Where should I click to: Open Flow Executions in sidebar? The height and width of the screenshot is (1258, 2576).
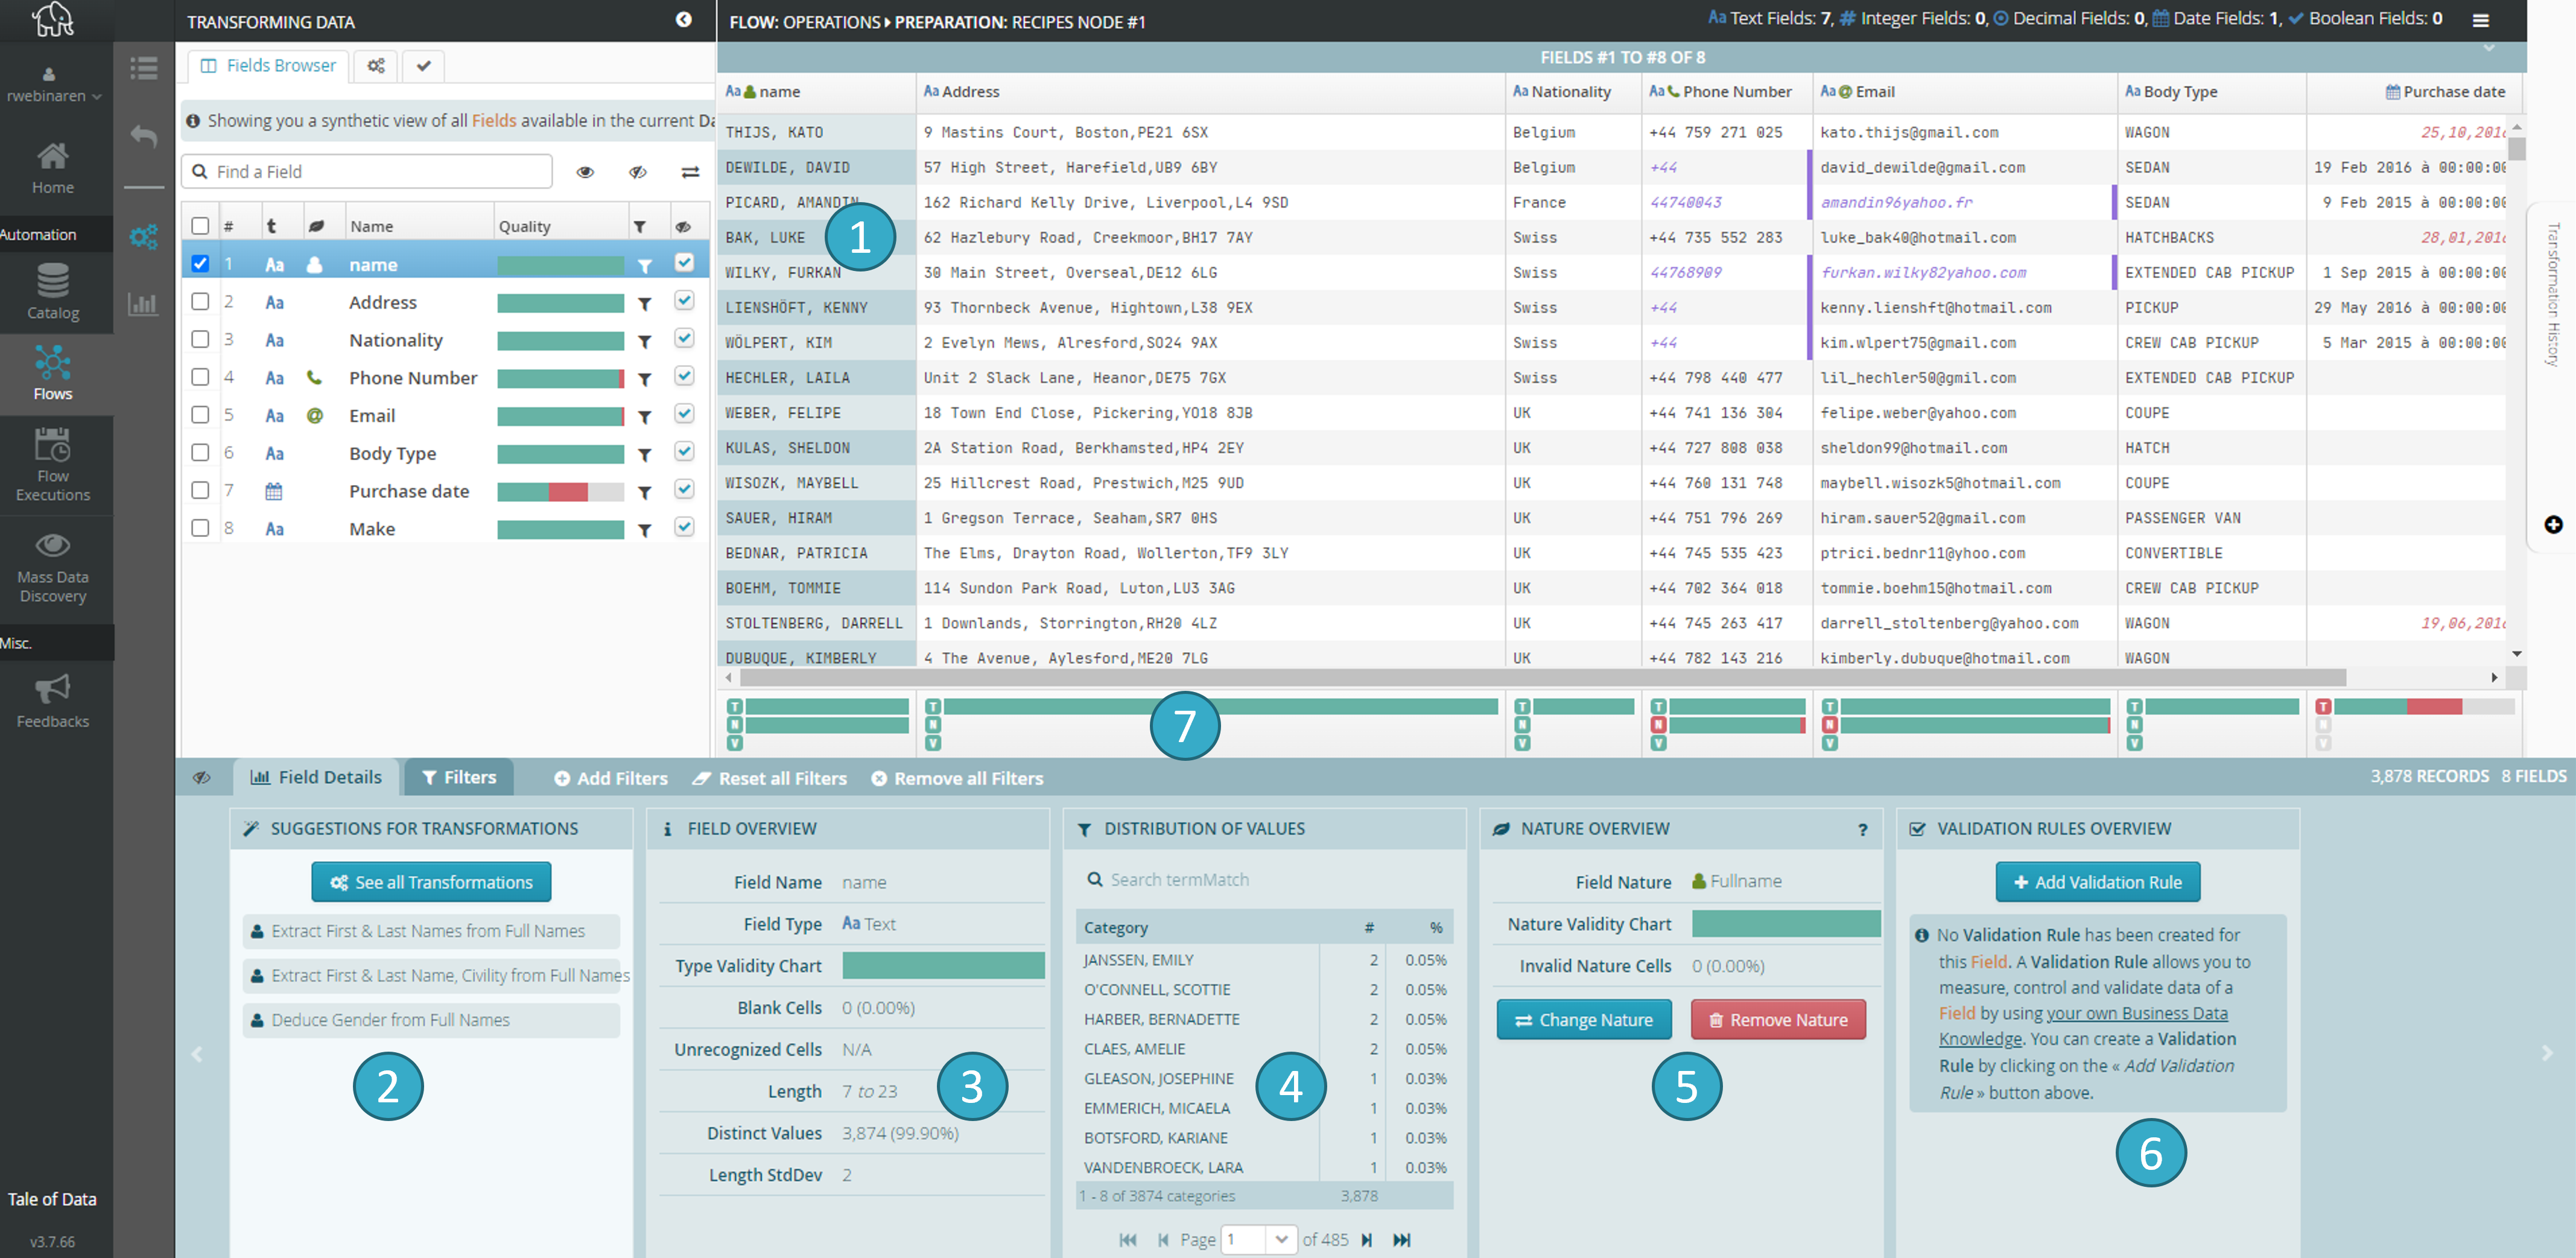coord(52,464)
